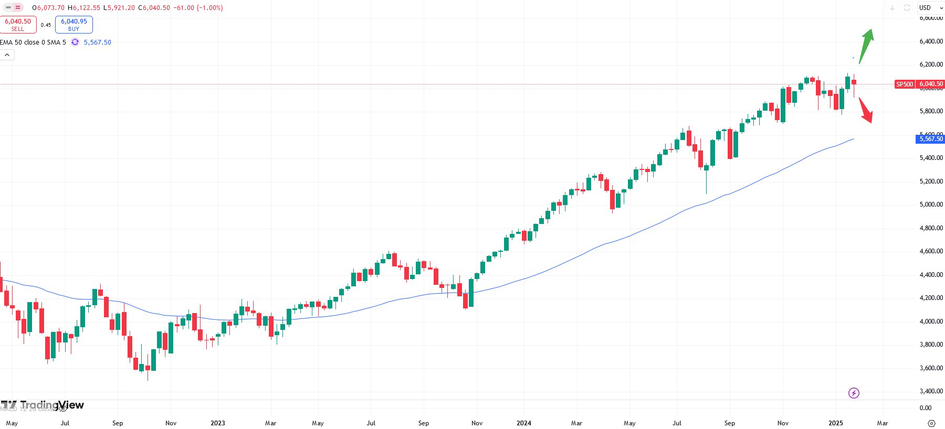Toggle the pink approximate-sign data indicator
This screenshot has width=945, height=429.
tap(18, 8)
